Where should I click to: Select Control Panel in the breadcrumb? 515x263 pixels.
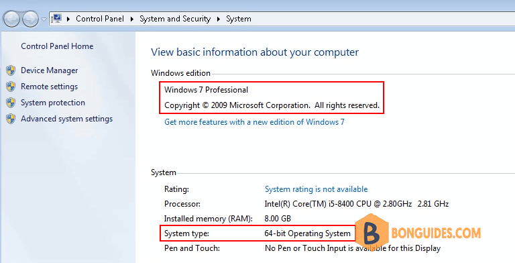[x=100, y=19]
